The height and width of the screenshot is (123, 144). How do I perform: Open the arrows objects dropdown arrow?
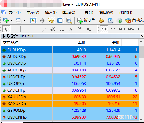tap(94, 29)
